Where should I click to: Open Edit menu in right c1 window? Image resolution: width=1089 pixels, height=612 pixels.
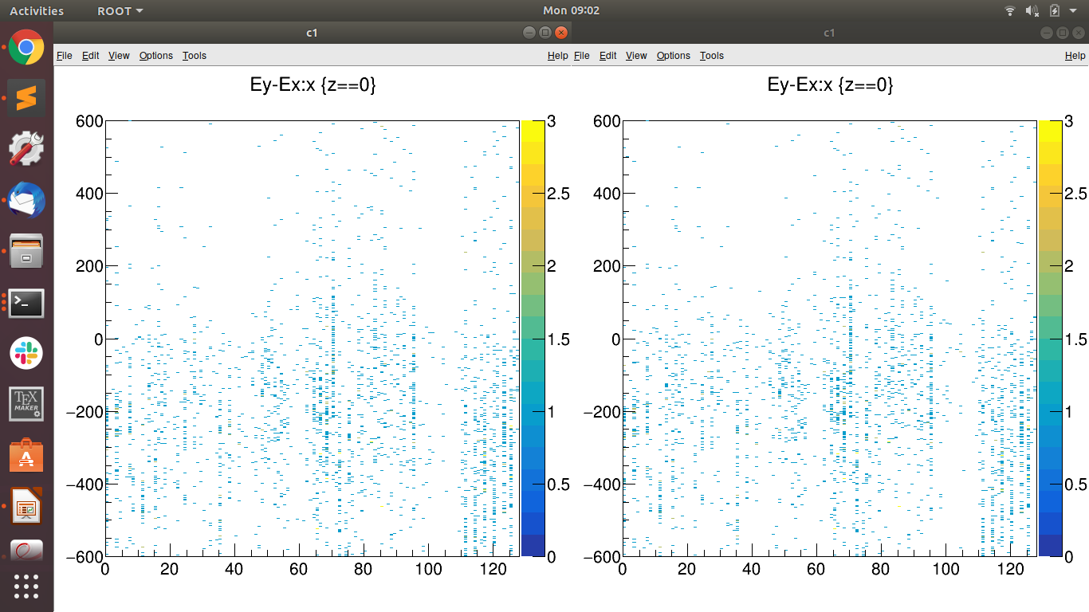608,55
